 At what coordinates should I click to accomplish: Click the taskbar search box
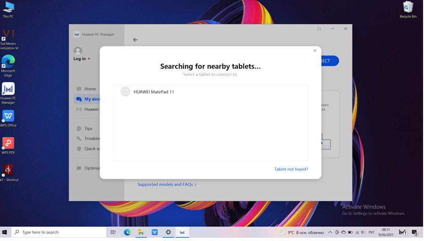click(59, 232)
